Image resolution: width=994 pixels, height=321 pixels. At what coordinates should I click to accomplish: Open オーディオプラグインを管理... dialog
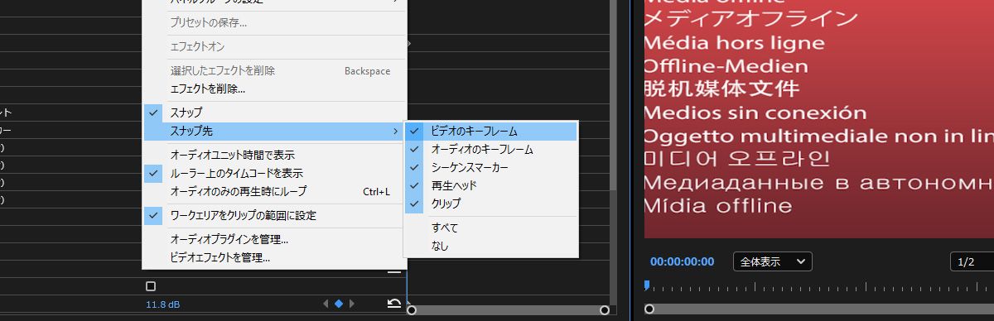[274, 239]
